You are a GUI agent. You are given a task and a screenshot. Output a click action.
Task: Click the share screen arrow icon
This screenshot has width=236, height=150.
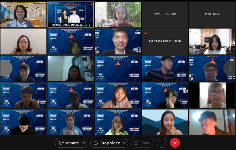[136, 143]
